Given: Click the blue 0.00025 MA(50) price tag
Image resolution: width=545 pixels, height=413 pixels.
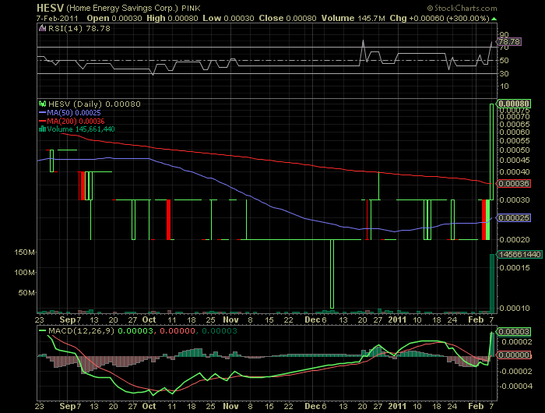Looking at the screenshot, I should (514, 218).
